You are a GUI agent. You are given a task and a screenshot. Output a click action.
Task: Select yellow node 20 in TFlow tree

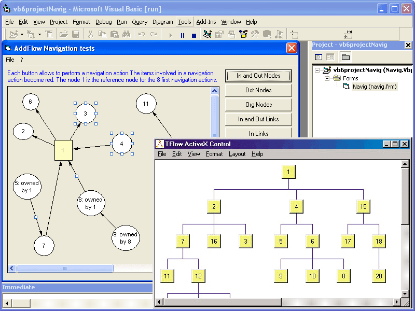pos(379,276)
